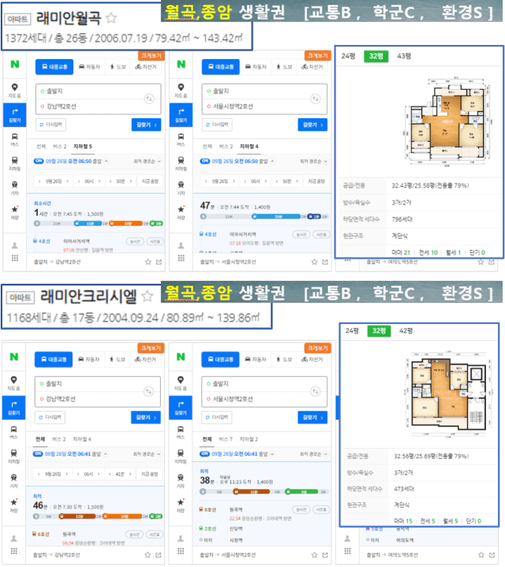Toggle the ON departure switch in top-middle panel

click(204, 161)
